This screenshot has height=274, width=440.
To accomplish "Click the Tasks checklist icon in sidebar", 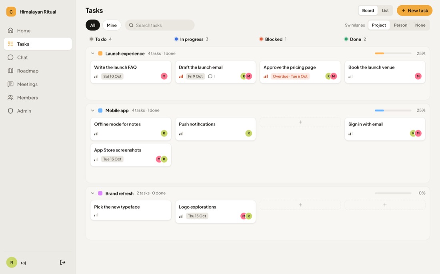I will pyautogui.click(x=10, y=44).
